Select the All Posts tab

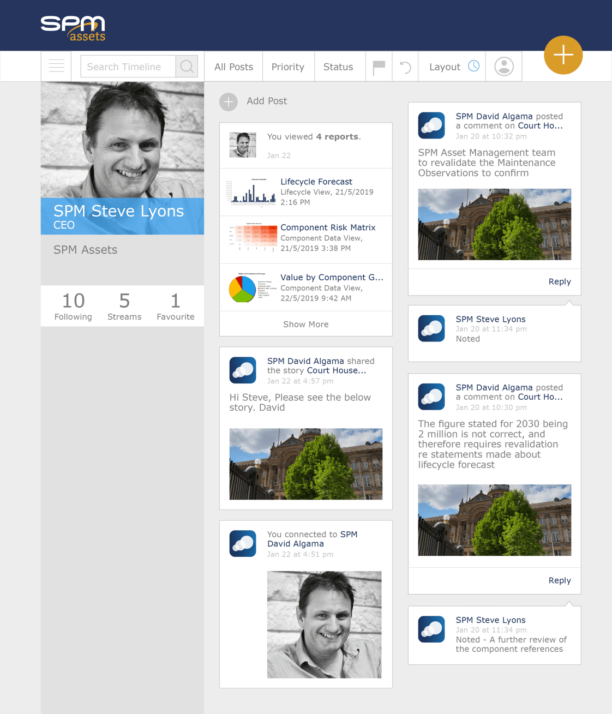tap(233, 67)
